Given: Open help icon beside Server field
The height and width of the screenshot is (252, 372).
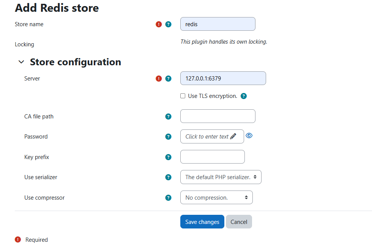Looking at the screenshot, I should tap(168, 79).
